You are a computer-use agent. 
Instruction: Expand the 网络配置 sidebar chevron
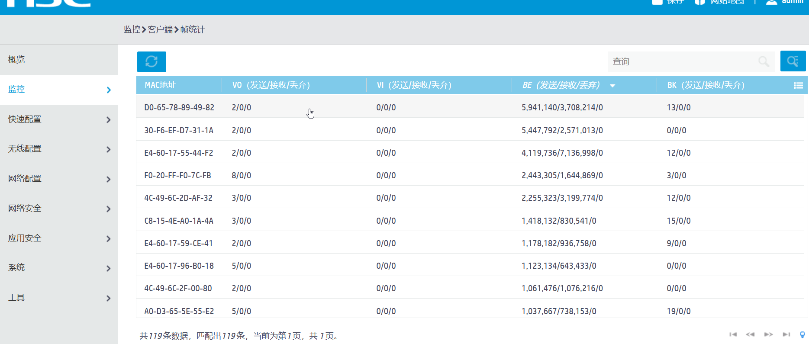tap(109, 179)
